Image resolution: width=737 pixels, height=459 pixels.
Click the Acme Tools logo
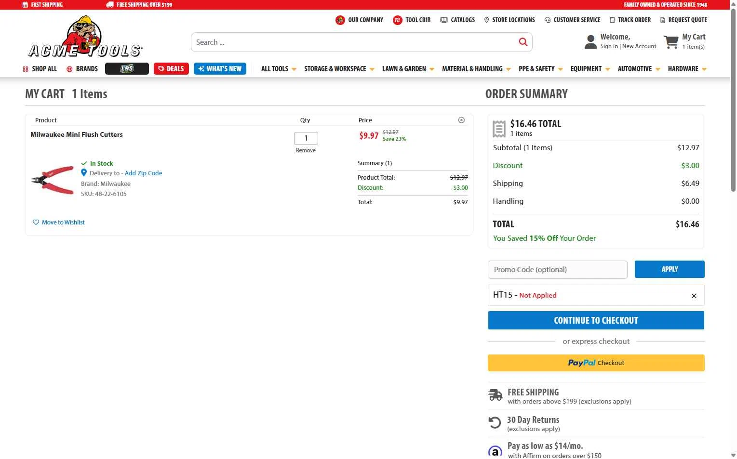coord(85,37)
